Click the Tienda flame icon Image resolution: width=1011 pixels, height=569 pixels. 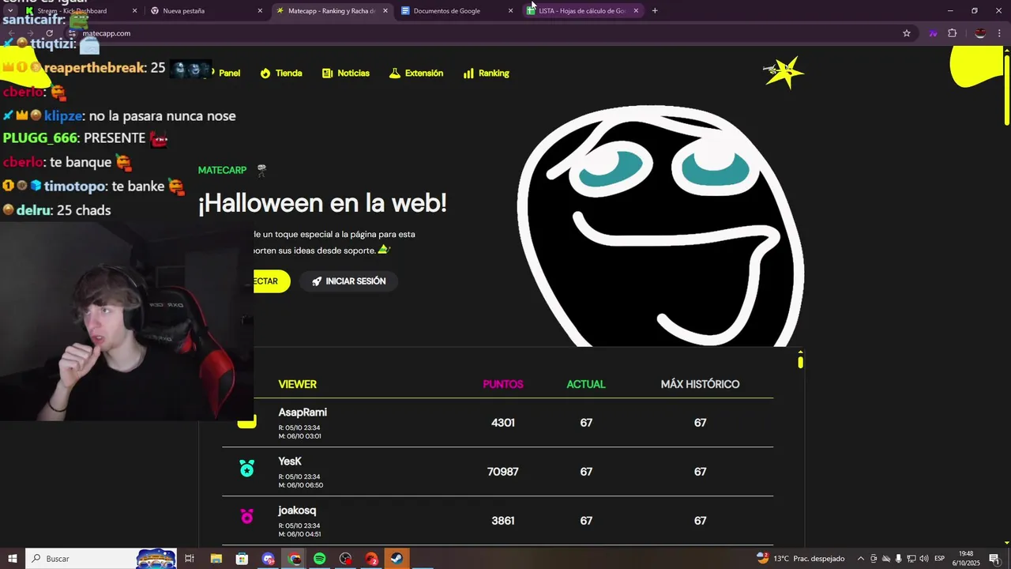265,73
